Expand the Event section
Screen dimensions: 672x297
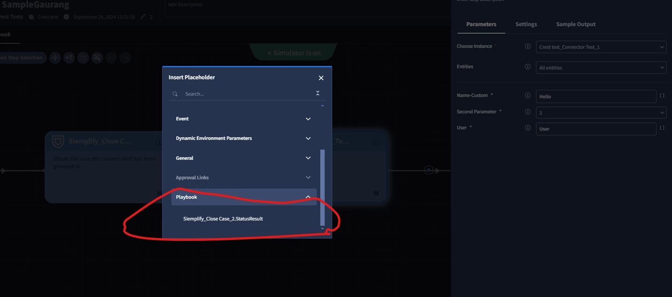(244, 119)
